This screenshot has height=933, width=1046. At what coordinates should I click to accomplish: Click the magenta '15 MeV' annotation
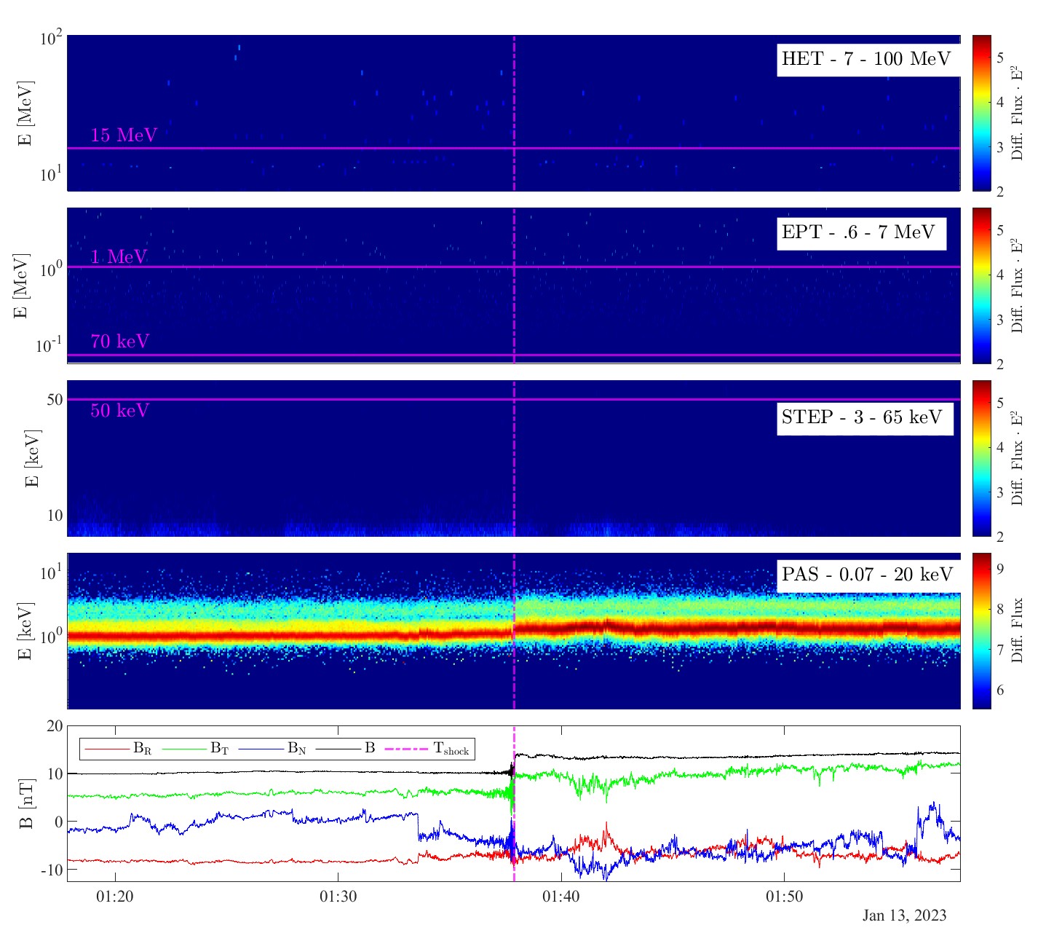tap(124, 135)
